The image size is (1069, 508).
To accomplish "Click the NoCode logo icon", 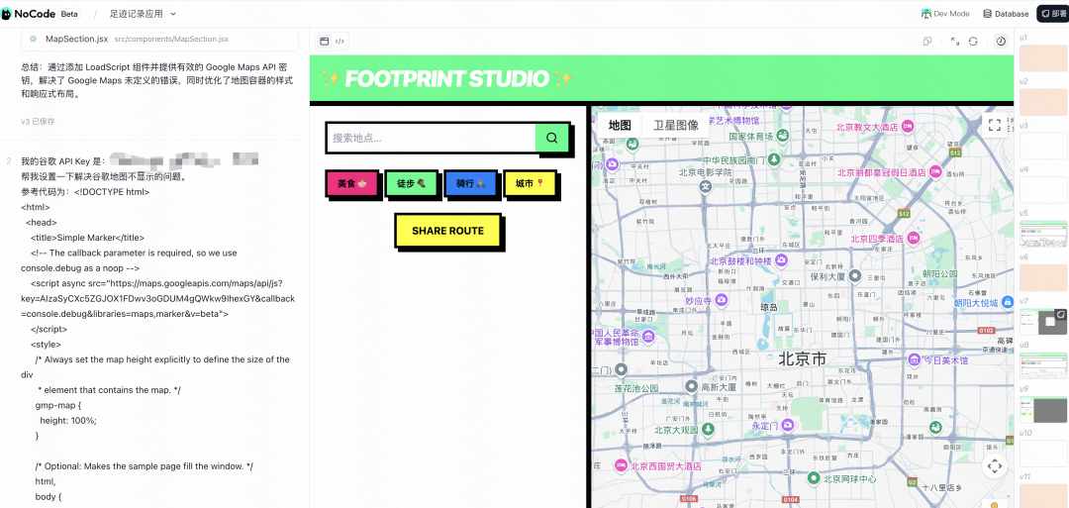I will (6, 14).
